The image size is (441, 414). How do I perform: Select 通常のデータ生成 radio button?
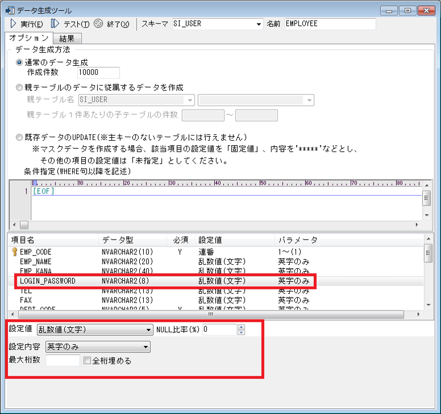click(19, 62)
